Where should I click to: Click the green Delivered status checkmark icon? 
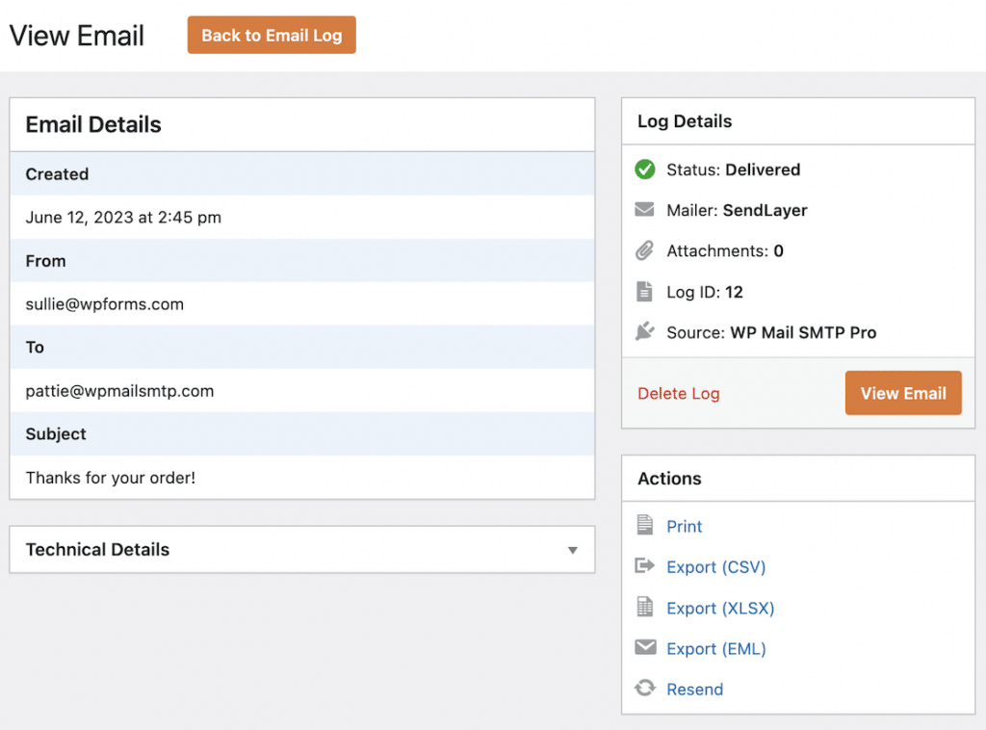tap(645, 169)
